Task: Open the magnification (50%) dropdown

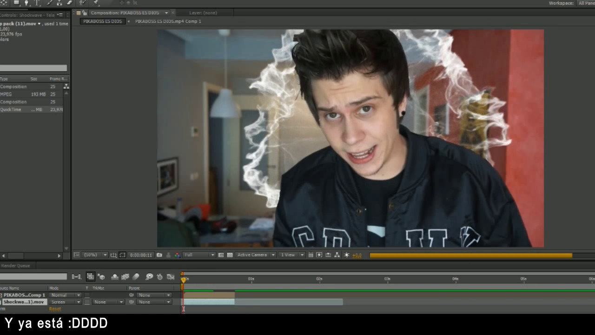Action: coord(95,255)
